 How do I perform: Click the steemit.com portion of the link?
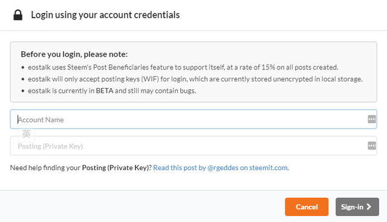[x=269, y=168]
